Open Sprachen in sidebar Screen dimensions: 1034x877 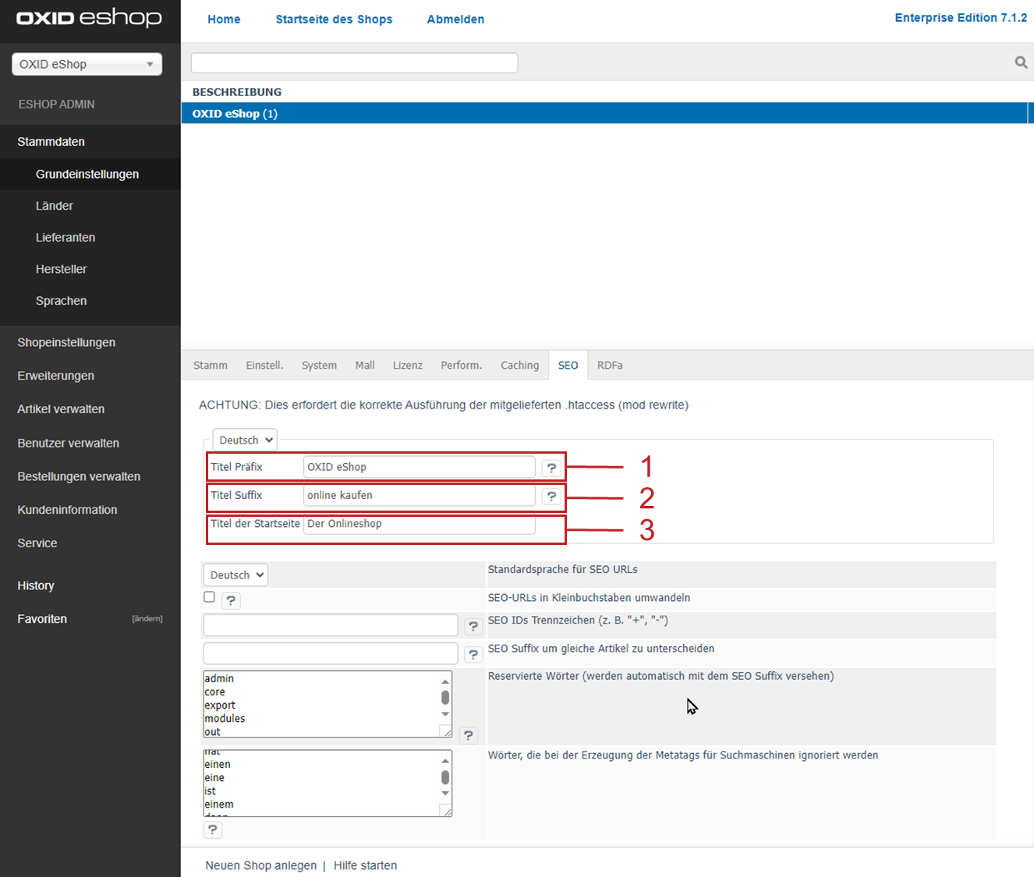(x=62, y=301)
